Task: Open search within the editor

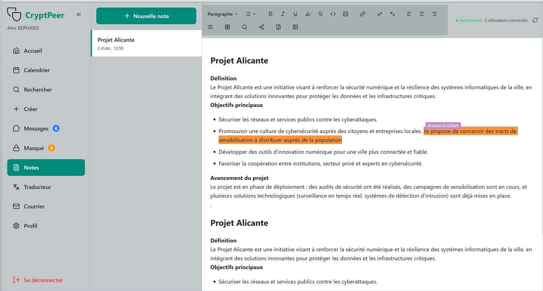Action: (244, 27)
